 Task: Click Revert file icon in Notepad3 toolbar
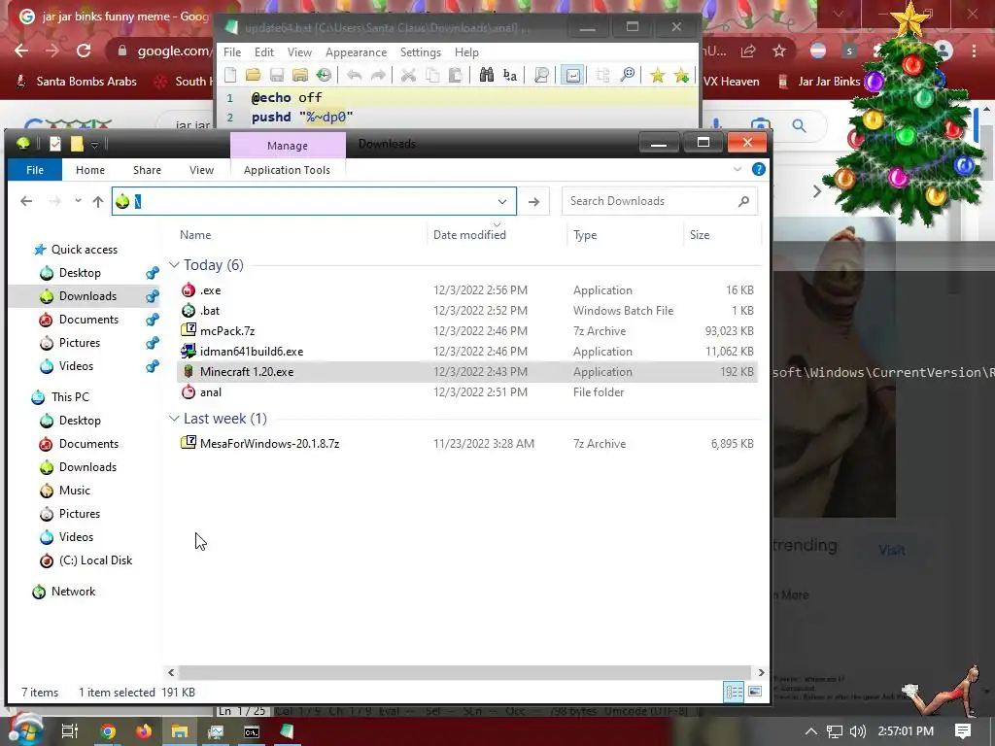pyautogui.click(x=324, y=76)
